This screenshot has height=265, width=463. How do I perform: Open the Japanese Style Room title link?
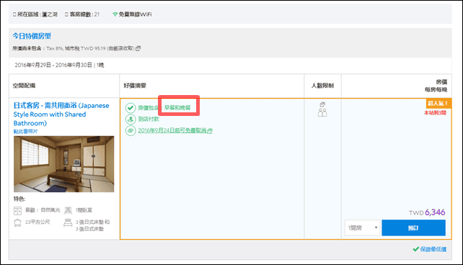click(x=61, y=114)
